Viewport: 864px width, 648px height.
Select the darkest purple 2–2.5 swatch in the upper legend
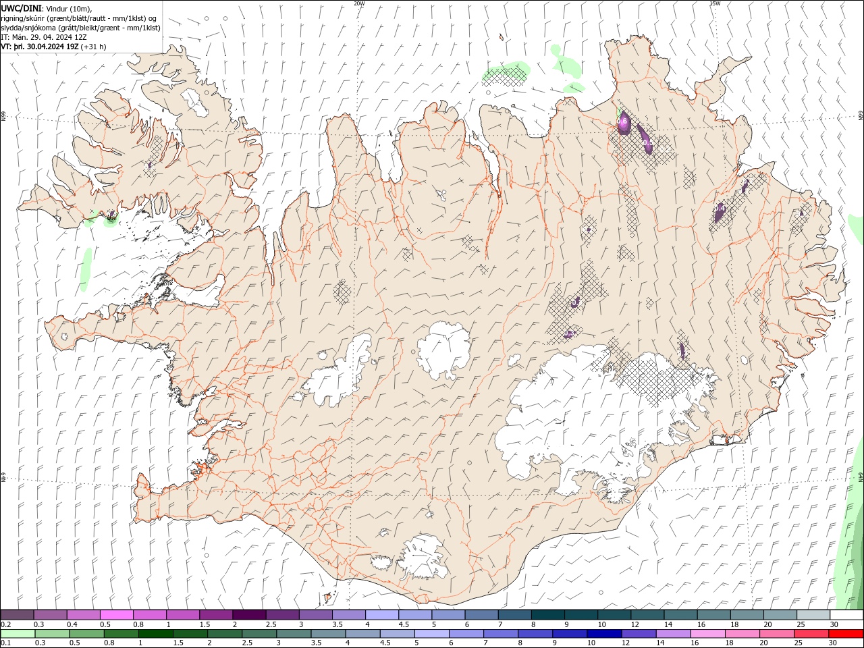(x=249, y=615)
